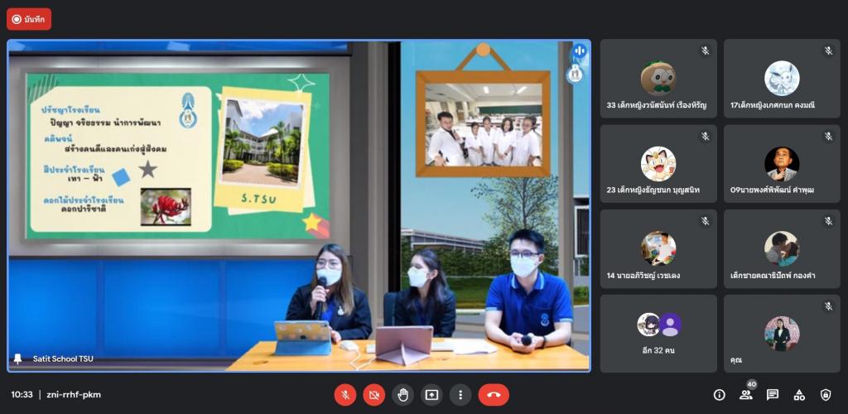
Task: Leave the call with red hang-up button
Action: (x=494, y=395)
